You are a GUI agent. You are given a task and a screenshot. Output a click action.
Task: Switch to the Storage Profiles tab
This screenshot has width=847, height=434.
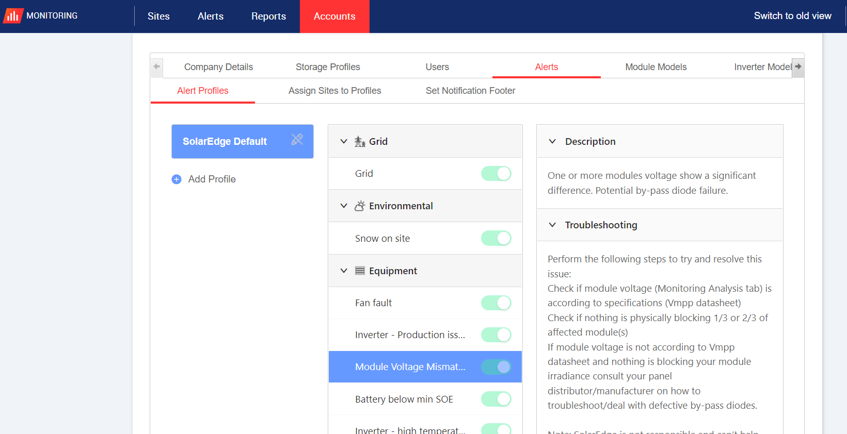tap(328, 67)
